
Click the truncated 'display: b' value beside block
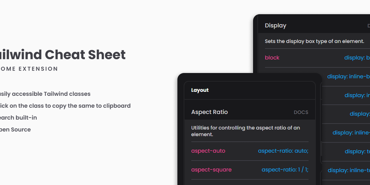[357, 57]
